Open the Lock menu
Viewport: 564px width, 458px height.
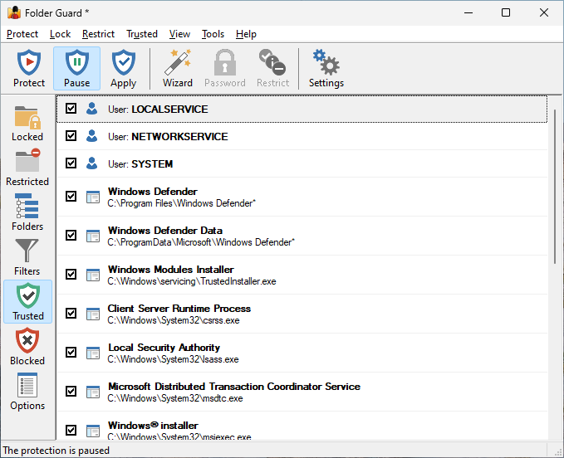coord(60,34)
